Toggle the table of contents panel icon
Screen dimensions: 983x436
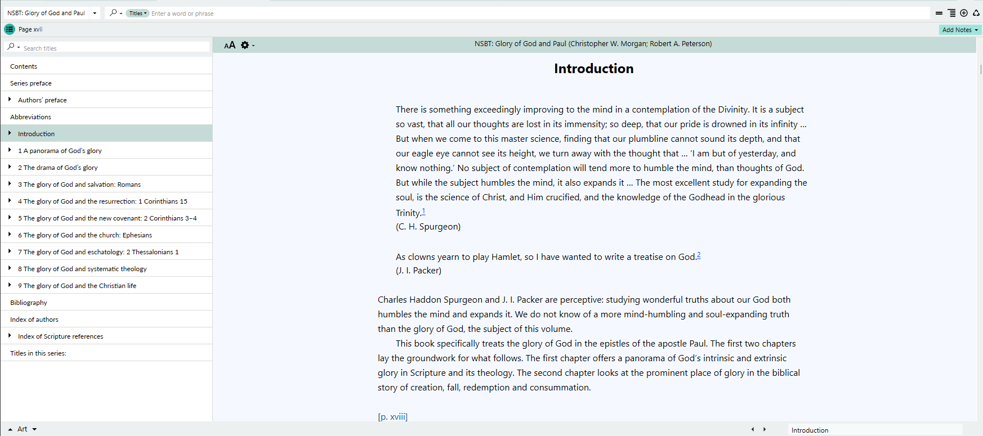(10, 29)
